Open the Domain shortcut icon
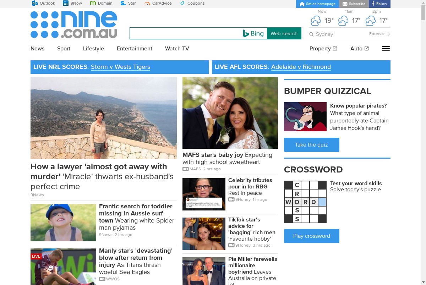The image size is (426, 285). coord(93,3)
